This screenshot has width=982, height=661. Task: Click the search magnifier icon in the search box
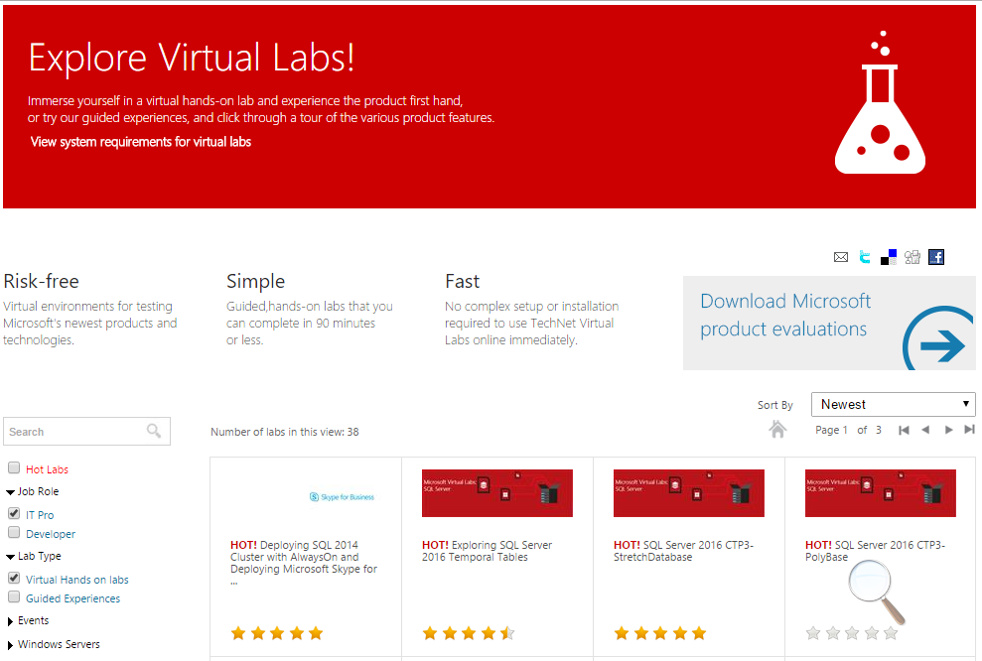(x=154, y=431)
